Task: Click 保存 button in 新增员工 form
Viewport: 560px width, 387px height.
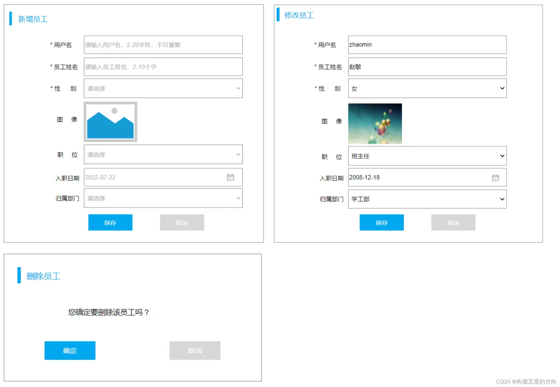Action: (x=110, y=222)
